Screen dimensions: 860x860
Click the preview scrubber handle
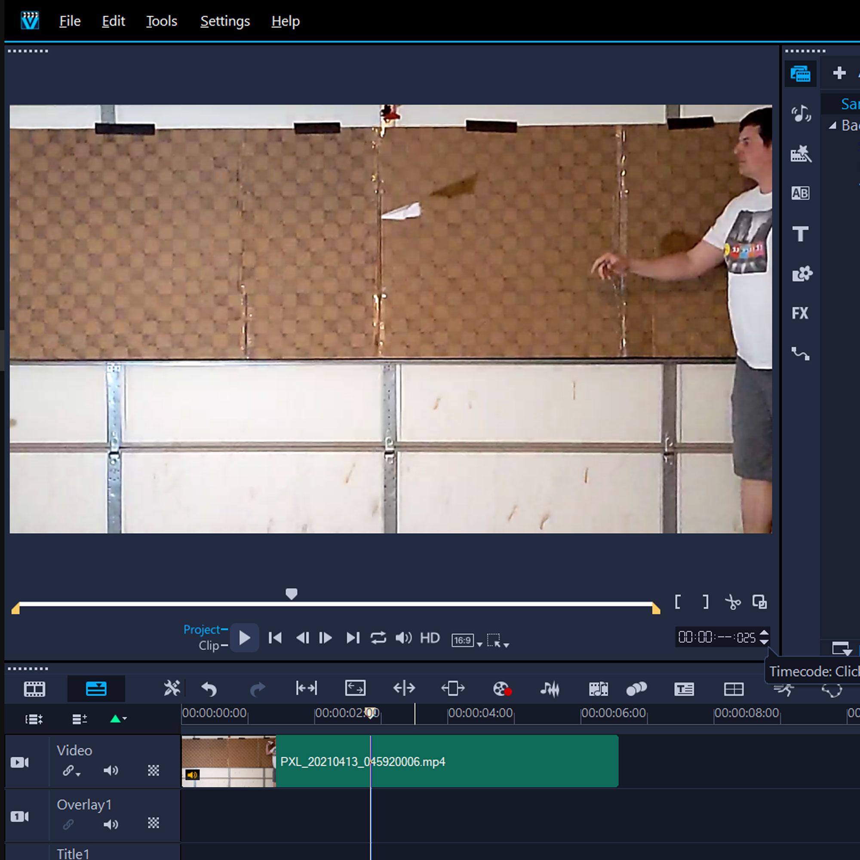291,593
